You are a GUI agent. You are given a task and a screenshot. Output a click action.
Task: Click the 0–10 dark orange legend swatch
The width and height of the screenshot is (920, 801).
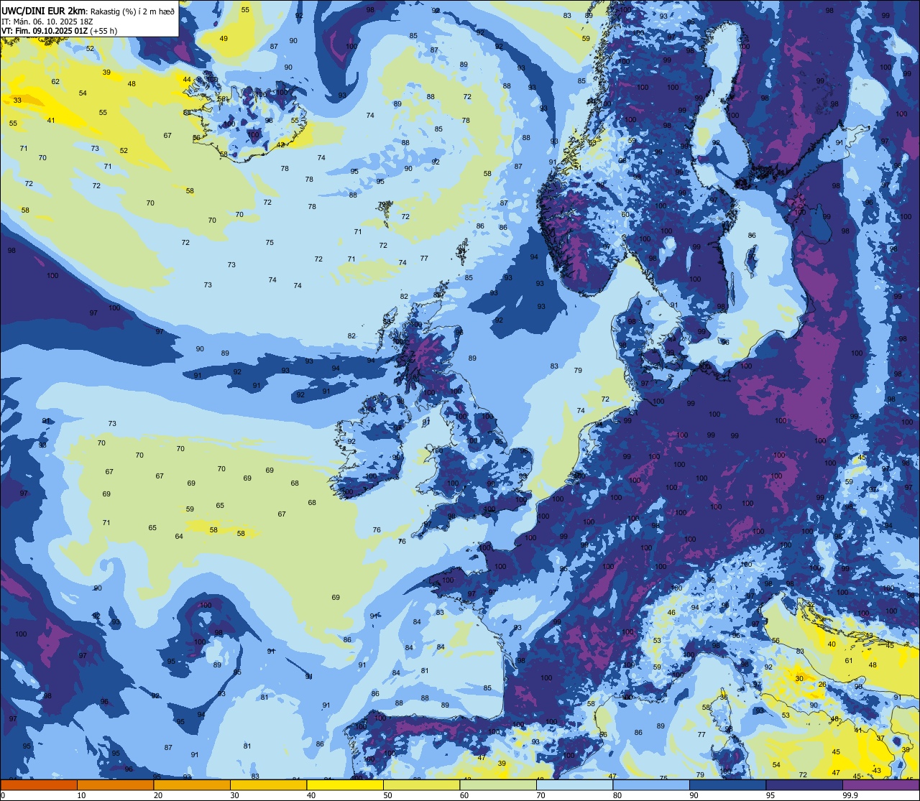click(x=39, y=784)
